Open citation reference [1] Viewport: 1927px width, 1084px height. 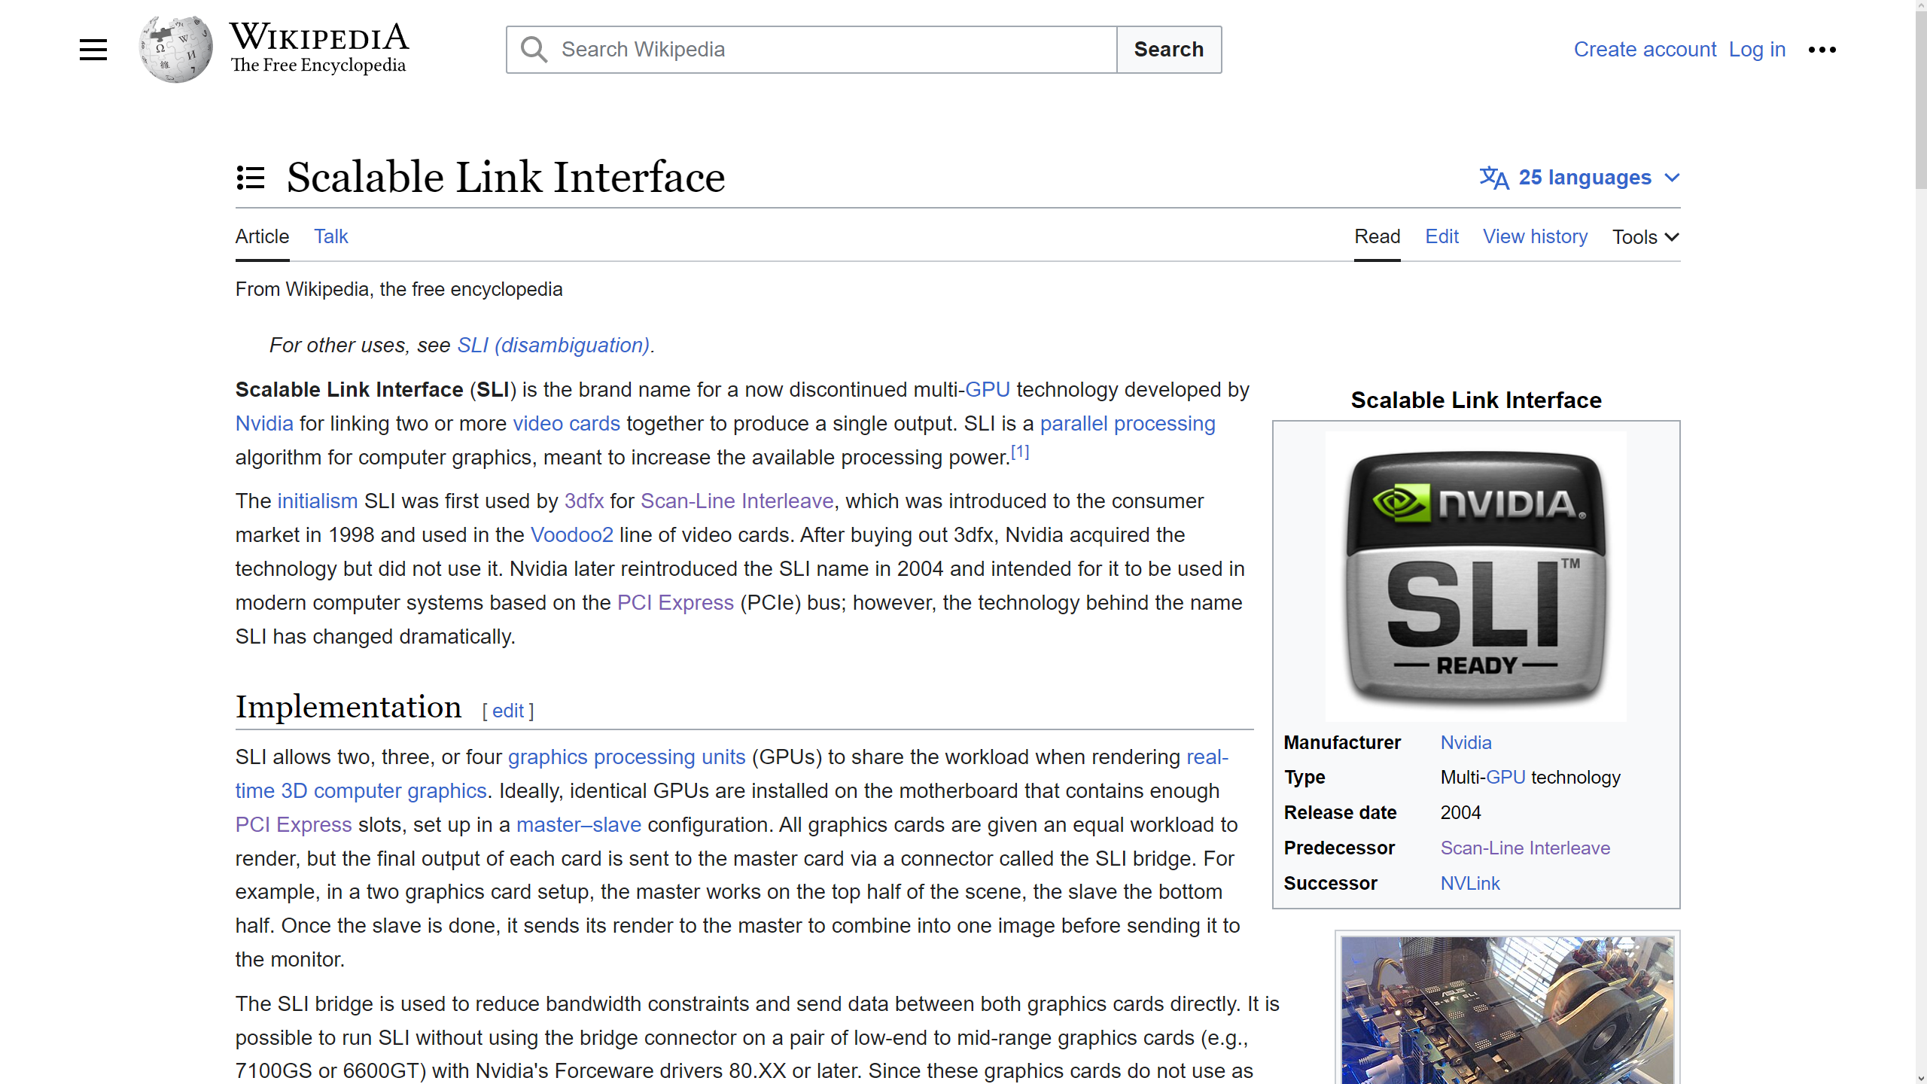point(1020,452)
